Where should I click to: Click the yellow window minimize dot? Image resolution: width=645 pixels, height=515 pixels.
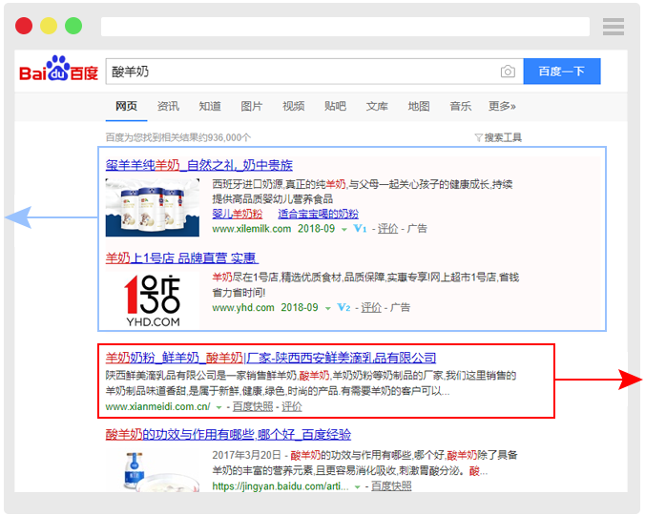[49, 26]
